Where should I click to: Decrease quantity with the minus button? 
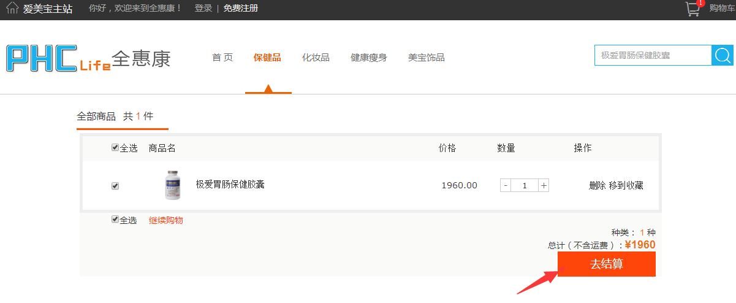tap(506, 185)
